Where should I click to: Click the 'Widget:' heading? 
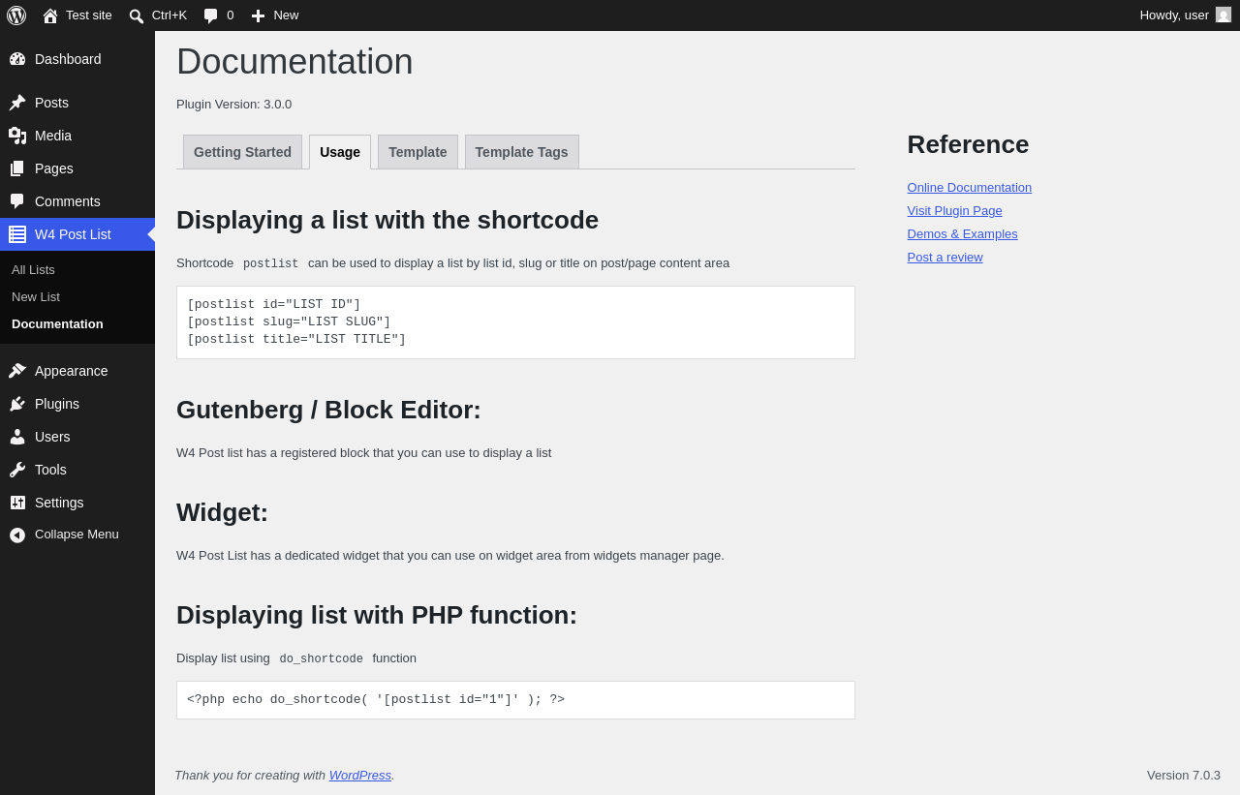click(222, 512)
